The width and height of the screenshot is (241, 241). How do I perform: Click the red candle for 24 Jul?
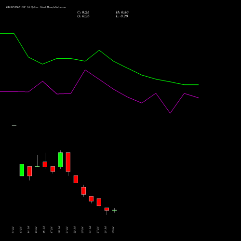91,199
